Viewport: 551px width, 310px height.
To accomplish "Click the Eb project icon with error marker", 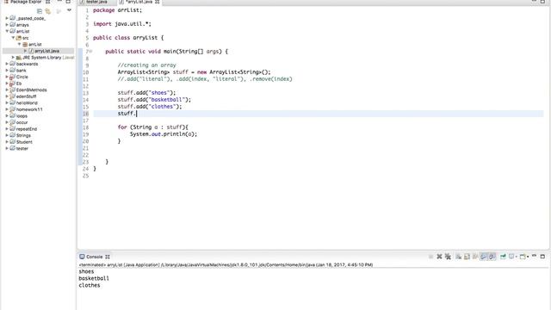I will 12,84.
